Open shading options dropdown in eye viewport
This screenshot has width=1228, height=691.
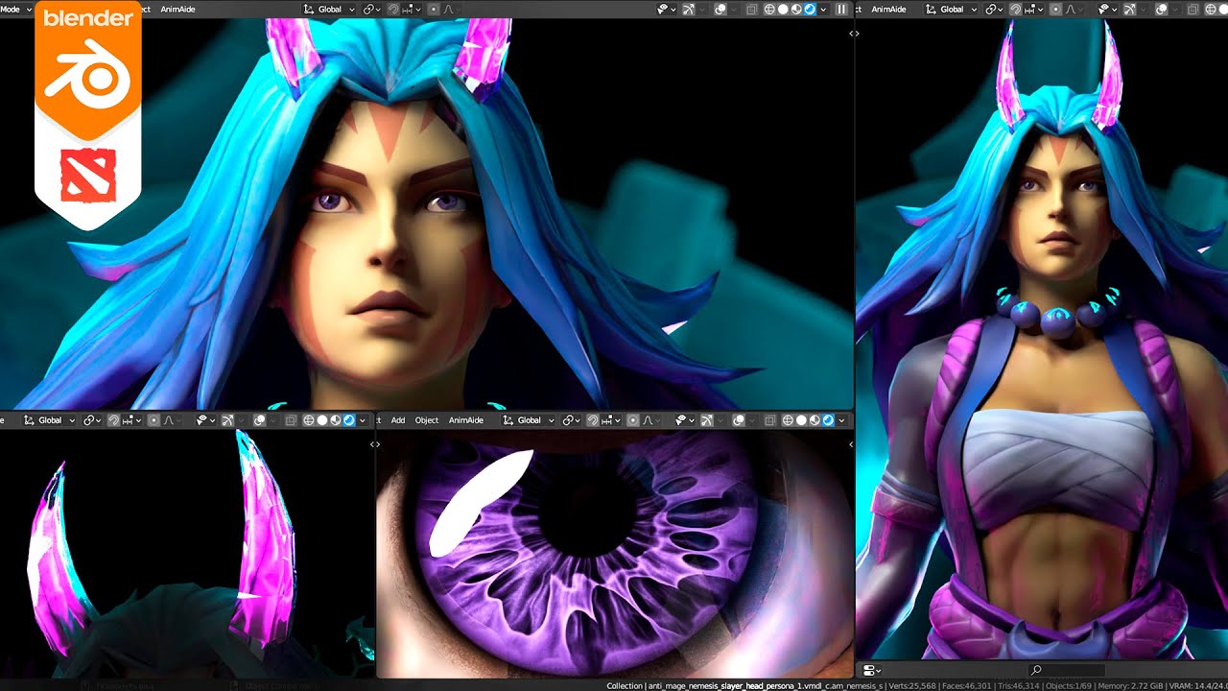(841, 420)
